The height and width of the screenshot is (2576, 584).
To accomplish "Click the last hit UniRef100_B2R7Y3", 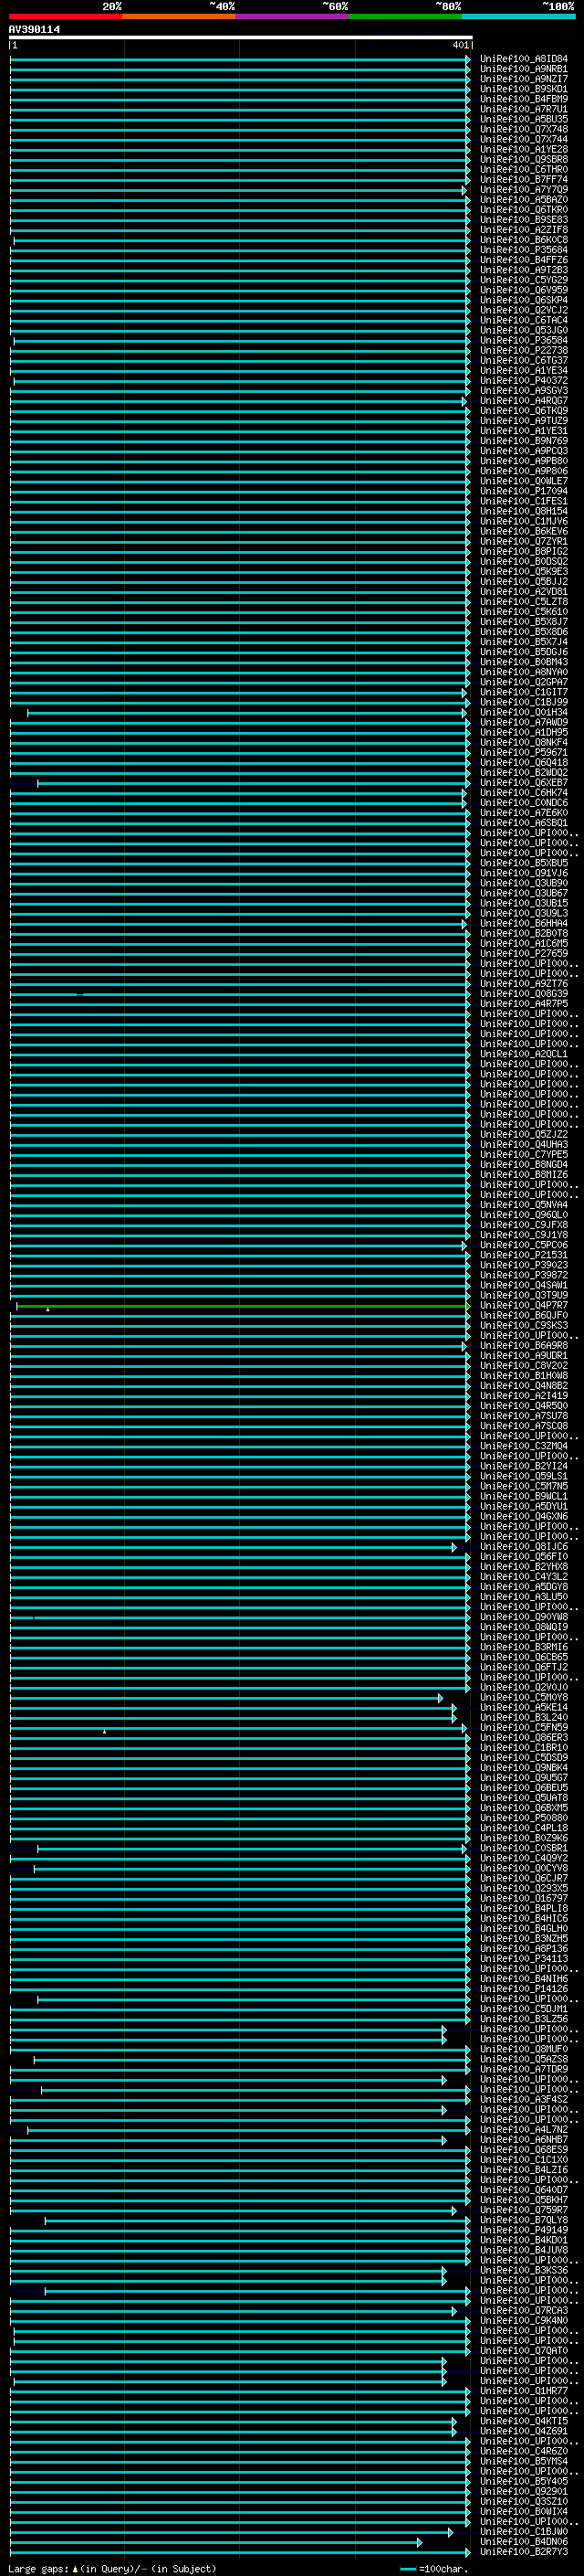I will (x=523, y=2552).
